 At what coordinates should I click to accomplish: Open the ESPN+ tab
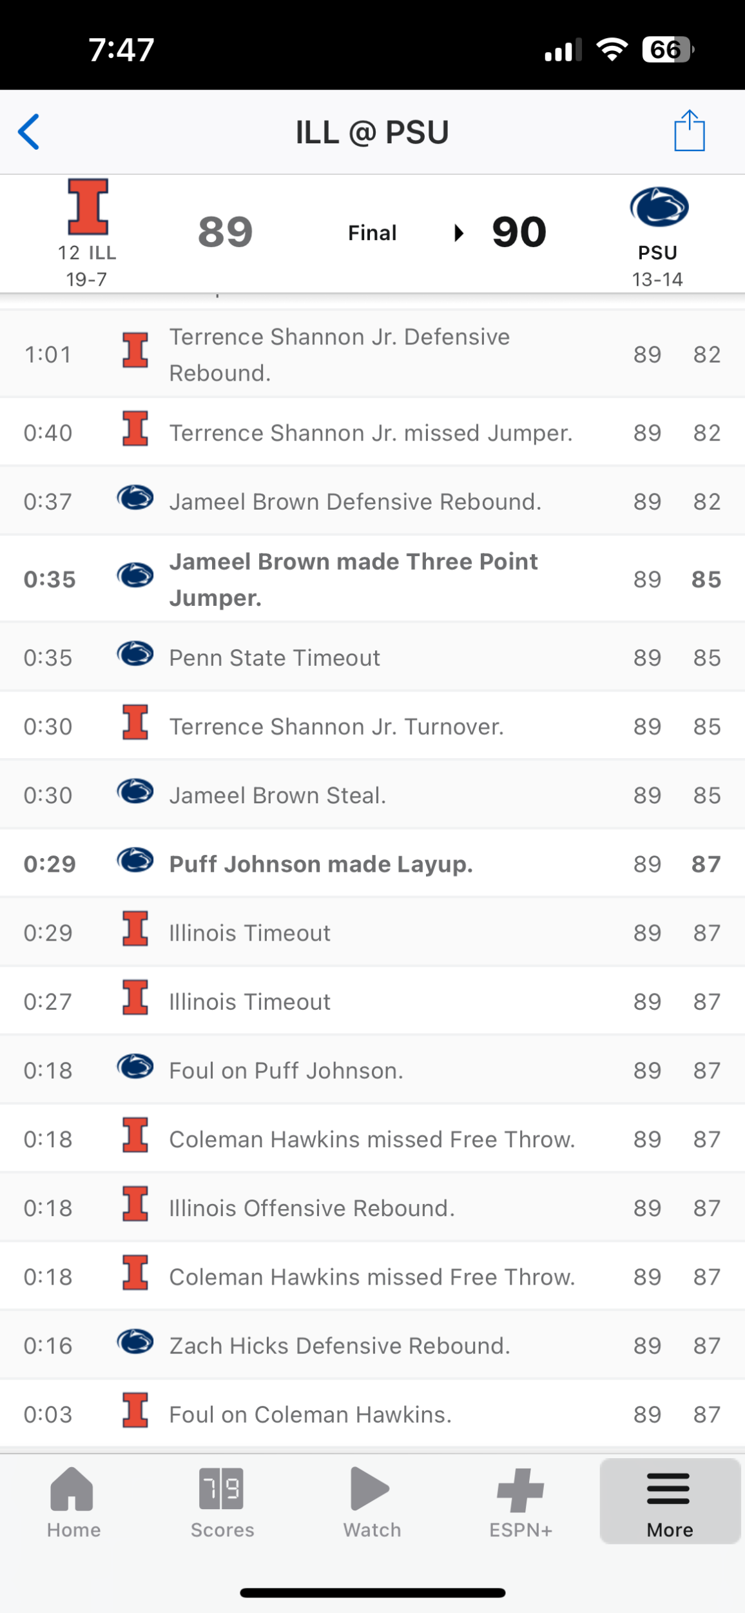point(521,1503)
